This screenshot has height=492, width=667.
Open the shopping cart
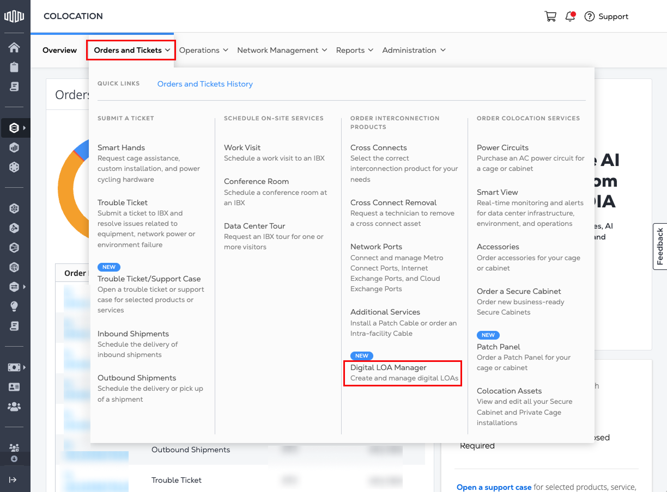click(x=550, y=16)
